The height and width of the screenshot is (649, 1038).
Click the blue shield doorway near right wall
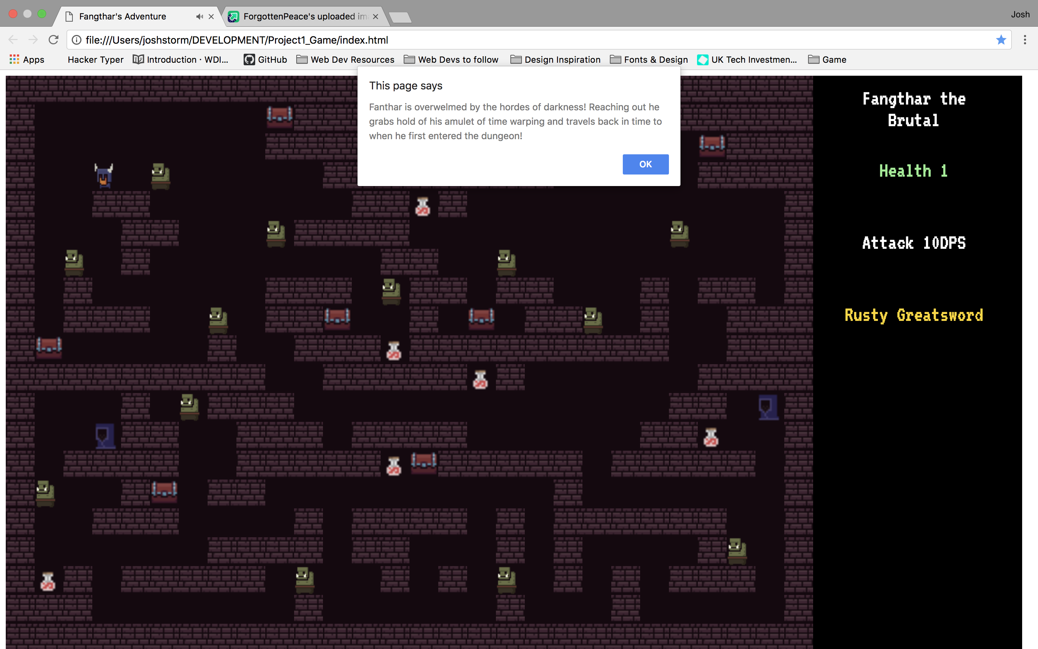pyautogui.click(x=768, y=406)
